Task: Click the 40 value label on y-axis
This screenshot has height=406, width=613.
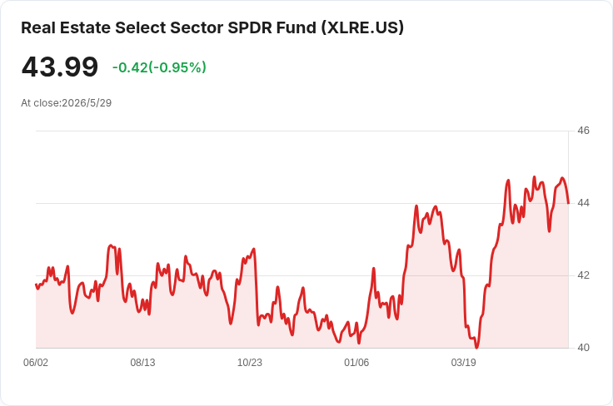Action: click(x=583, y=348)
